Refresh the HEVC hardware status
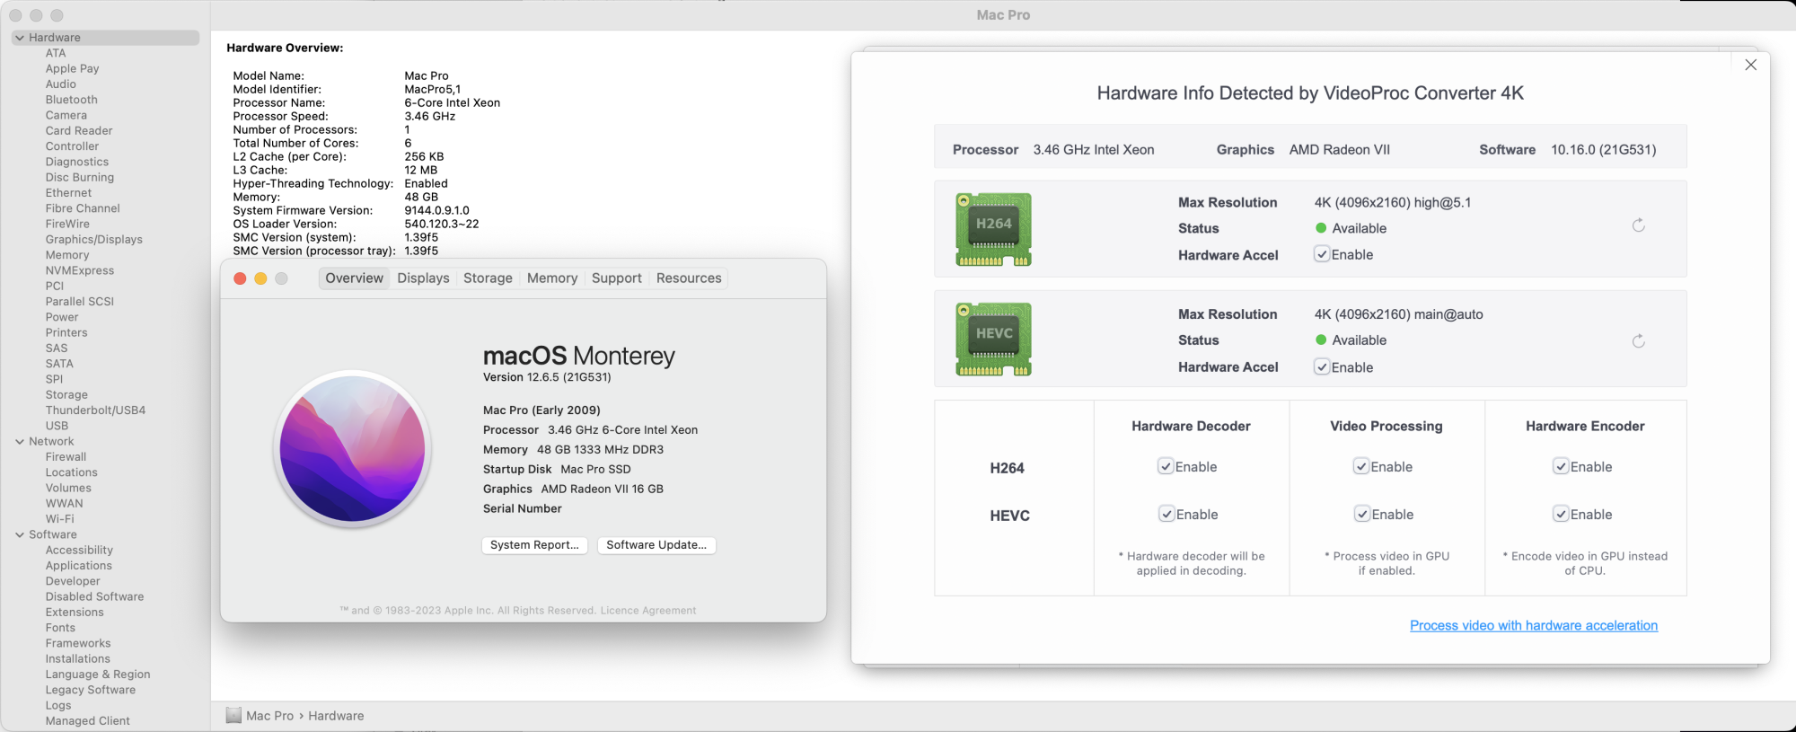This screenshot has height=732, width=1796. point(1638,341)
